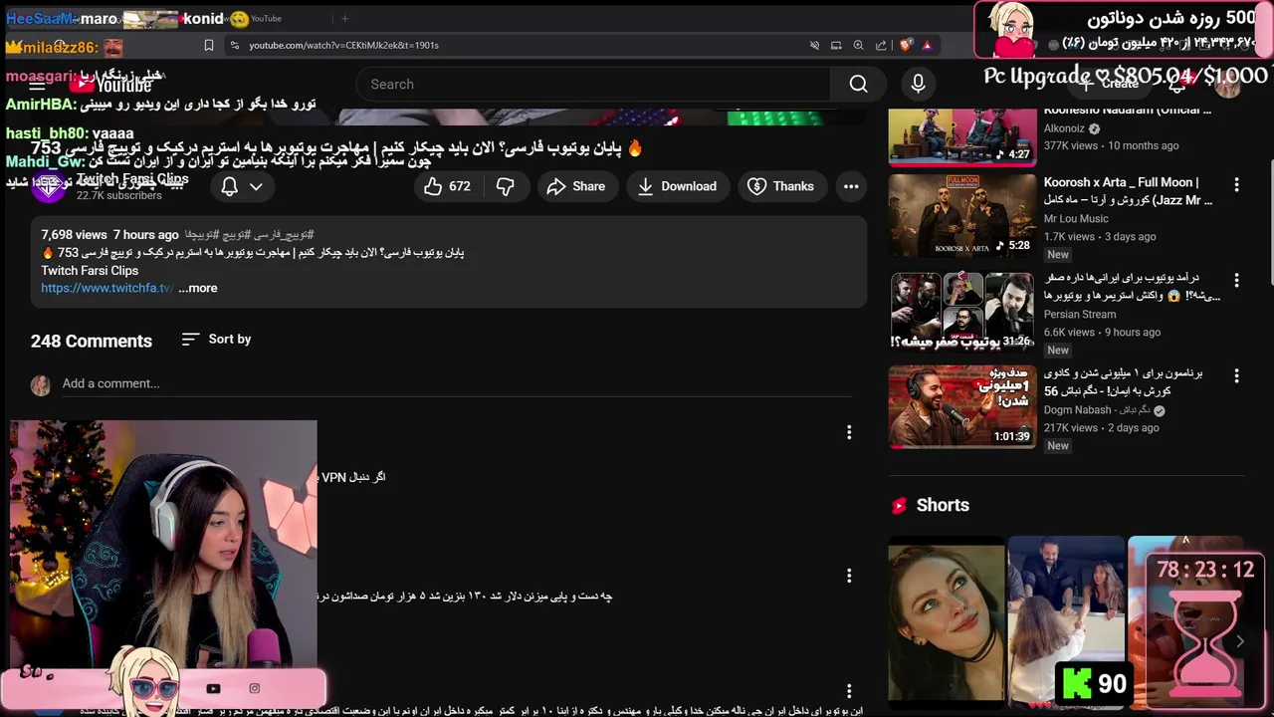Click the 248 Comments heading

pos(92,341)
